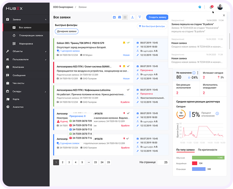Switch to the По критичности tab

207,150
